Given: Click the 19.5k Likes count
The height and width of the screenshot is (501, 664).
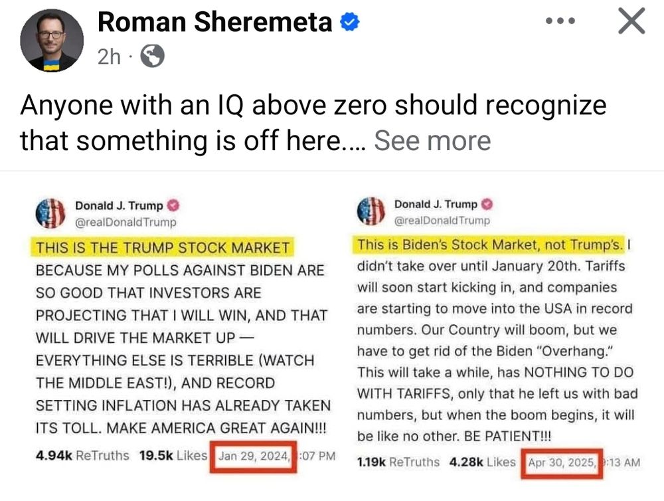Looking at the screenshot, I should coord(173,456).
